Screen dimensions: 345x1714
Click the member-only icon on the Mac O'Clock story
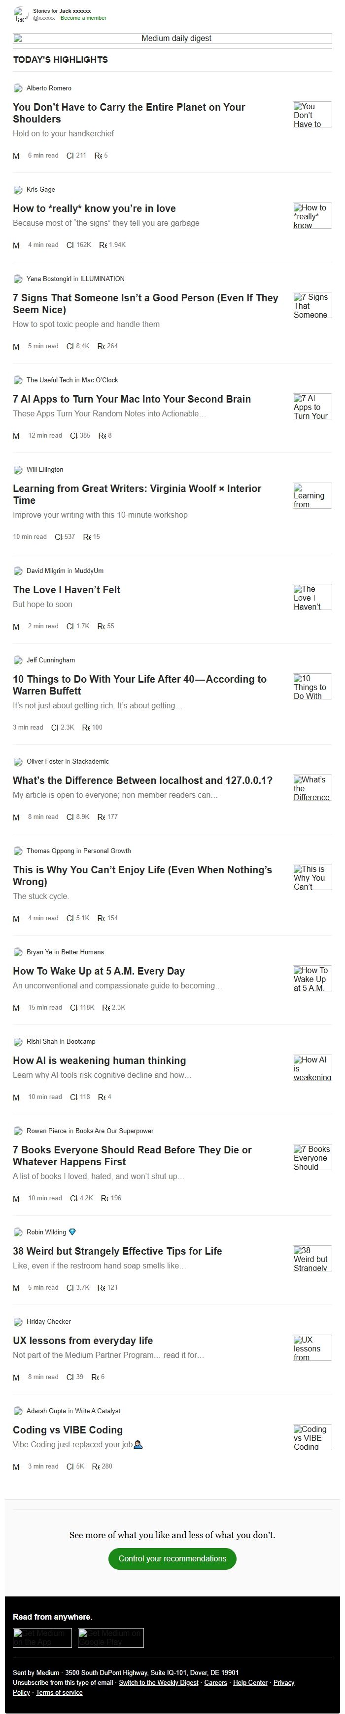point(17,436)
